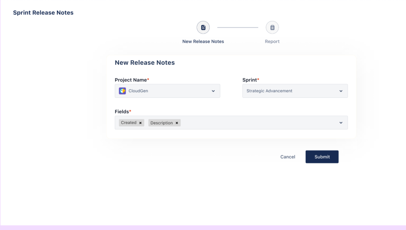Go to the Report step label
Viewport: 406px width, 230px height.
(272, 41)
